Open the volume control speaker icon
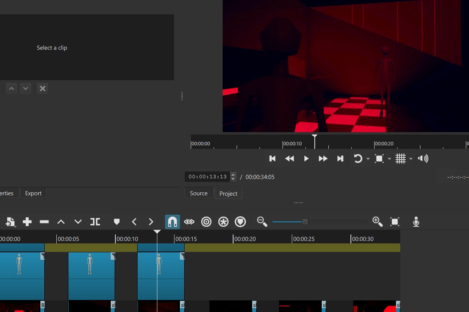The width and height of the screenshot is (469, 312). [423, 159]
